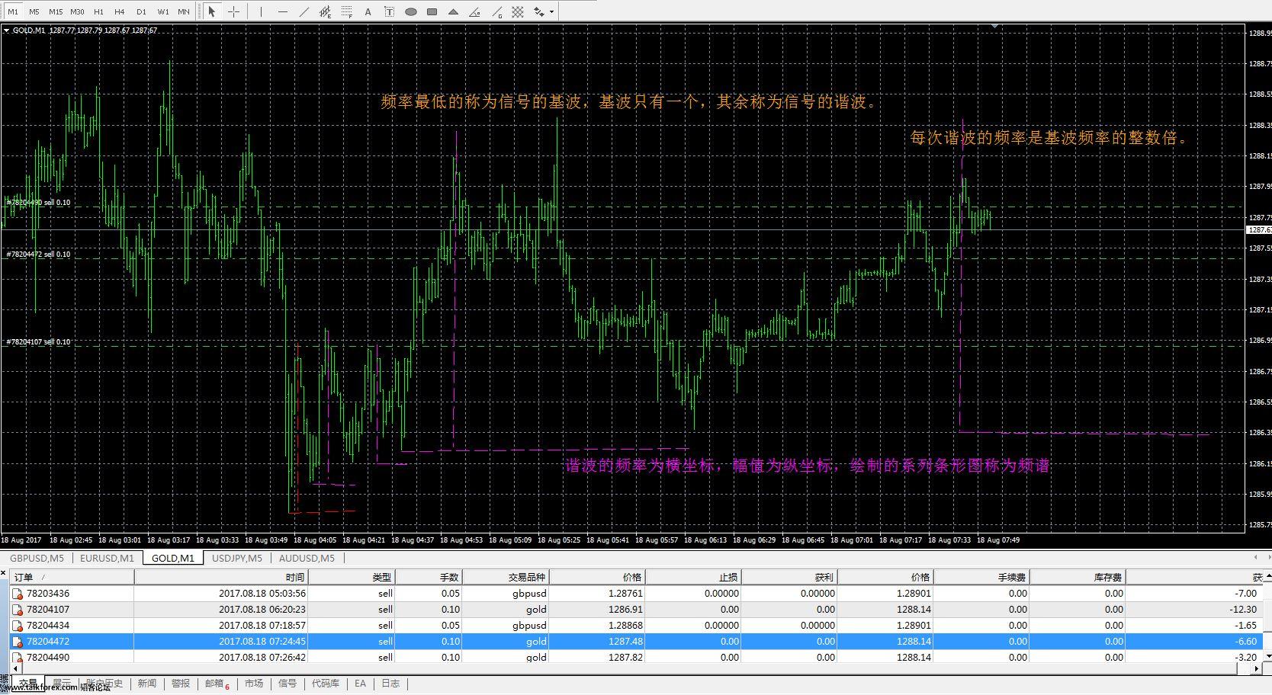Click order icon for ticket 78204107

(x=18, y=610)
